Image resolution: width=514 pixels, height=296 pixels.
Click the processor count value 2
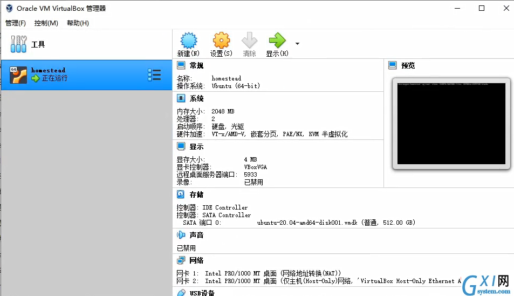click(213, 119)
